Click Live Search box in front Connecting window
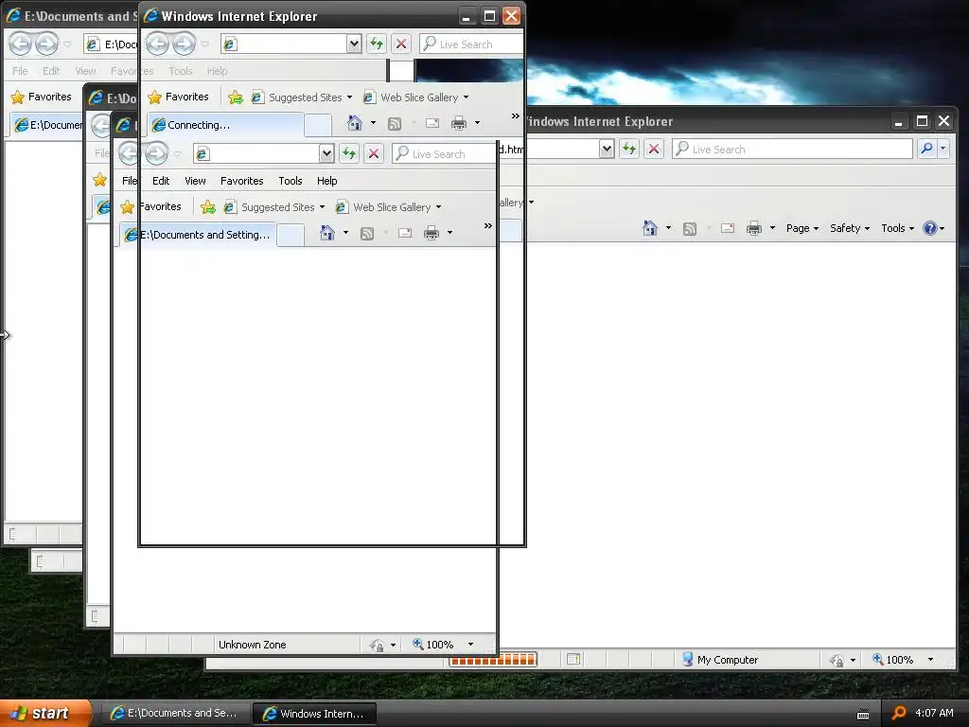The height and width of the screenshot is (727, 969). tap(471, 44)
